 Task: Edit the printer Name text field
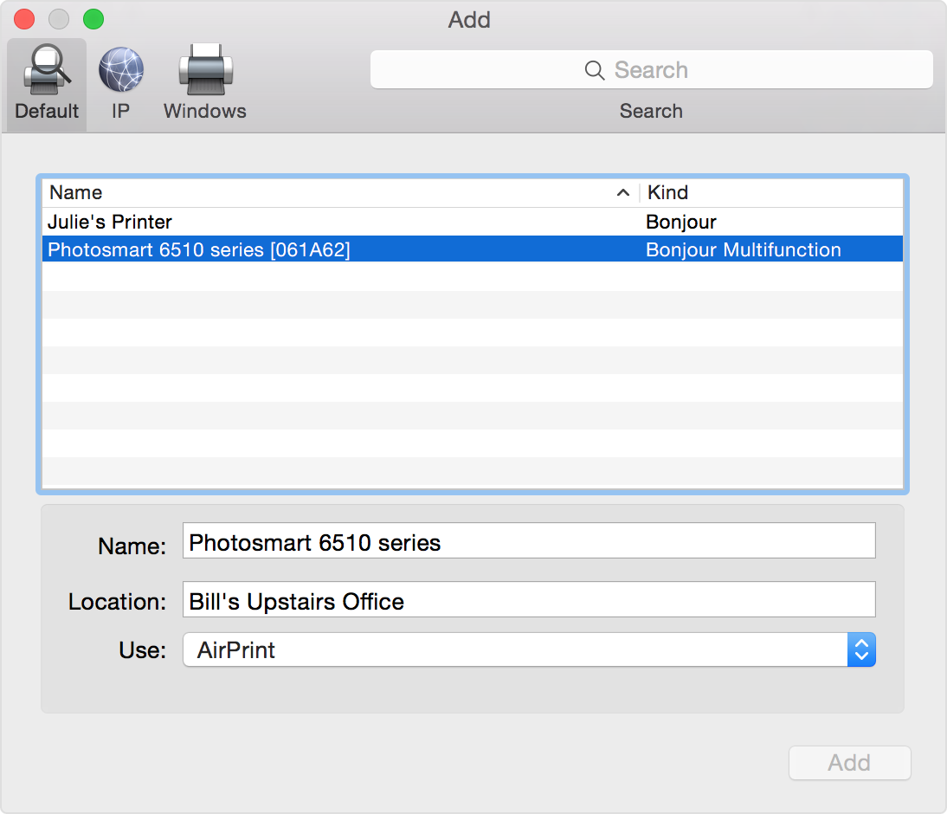(529, 541)
